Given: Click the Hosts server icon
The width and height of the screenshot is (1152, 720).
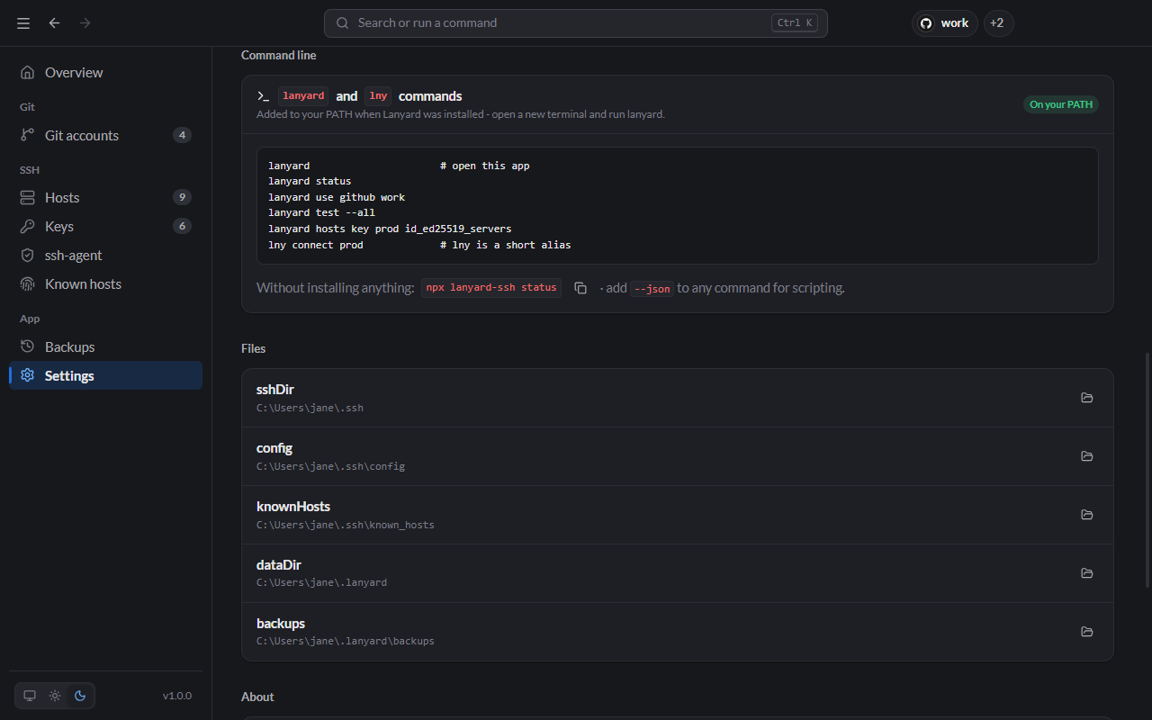Looking at the screenshot, I should [x=28, y=197].
